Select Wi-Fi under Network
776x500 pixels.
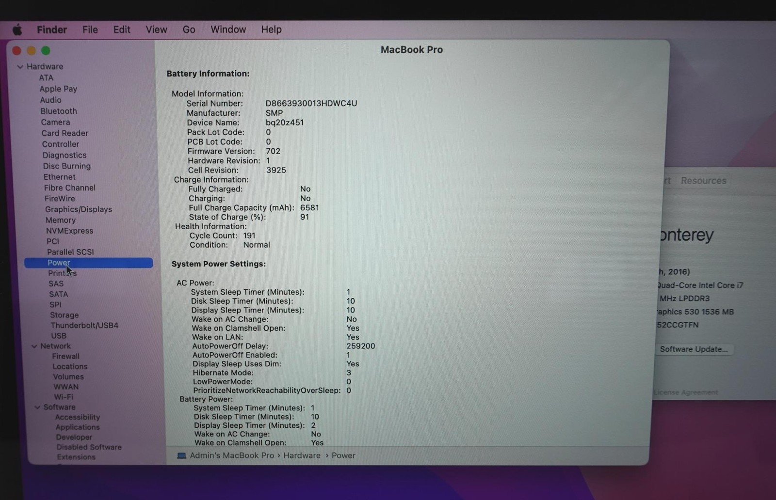click(x=64, y=397)
